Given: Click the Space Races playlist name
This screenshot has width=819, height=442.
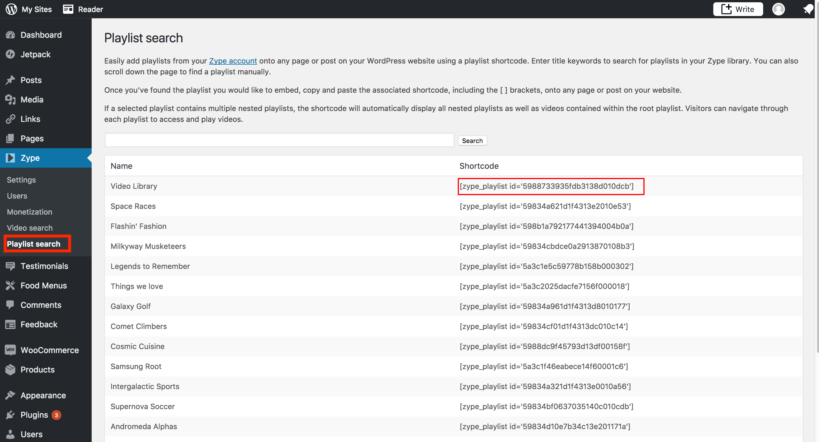Looking at the screenshot, I should point(133,206).
